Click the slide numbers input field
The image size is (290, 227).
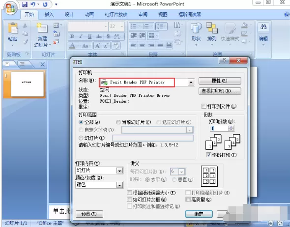tap(153, 138)
